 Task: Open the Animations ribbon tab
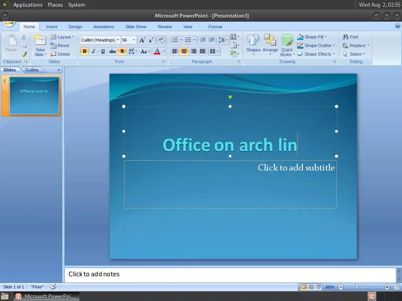point(104,27)
